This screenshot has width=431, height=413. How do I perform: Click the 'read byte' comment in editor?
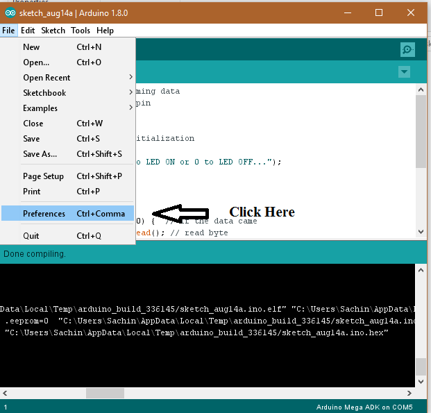point(199,233)
